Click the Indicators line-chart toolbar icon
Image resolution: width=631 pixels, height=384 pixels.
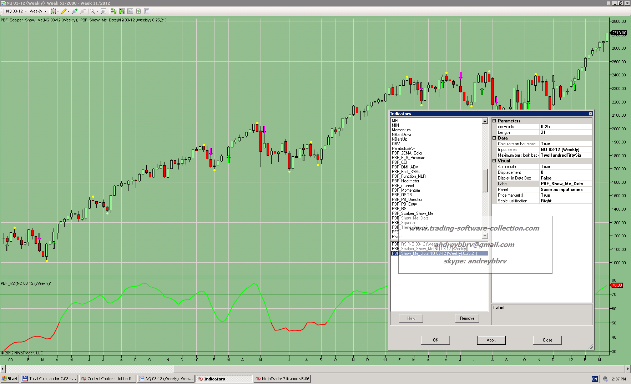click(130, 11)
